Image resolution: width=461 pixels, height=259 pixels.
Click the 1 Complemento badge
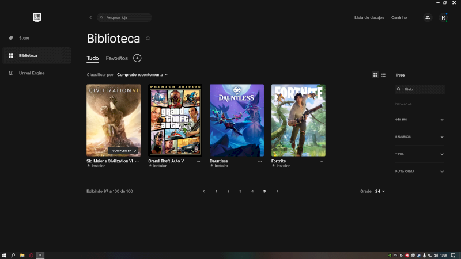click(123, 151)
